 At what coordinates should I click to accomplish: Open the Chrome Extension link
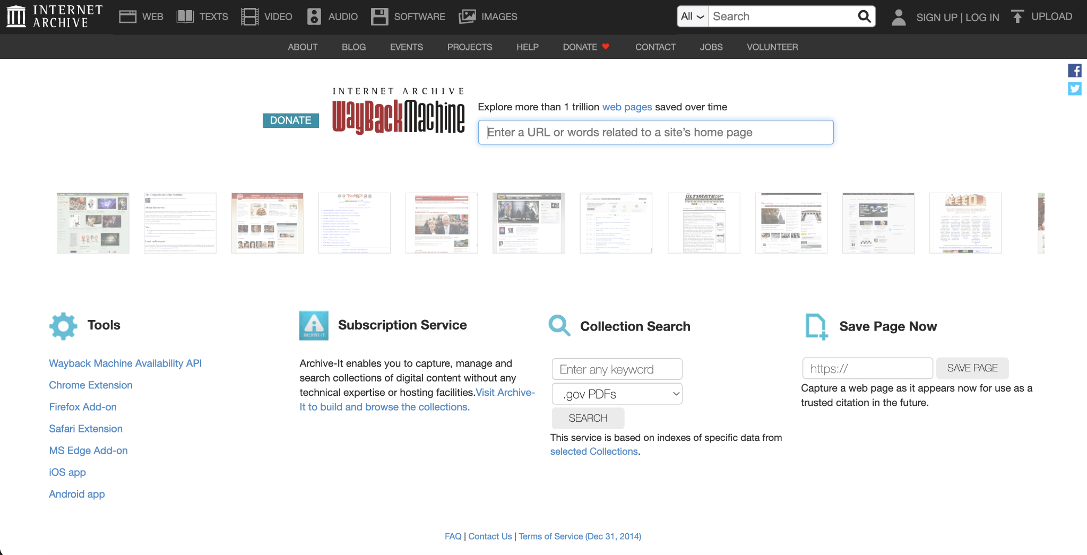(x=91, y=385)
